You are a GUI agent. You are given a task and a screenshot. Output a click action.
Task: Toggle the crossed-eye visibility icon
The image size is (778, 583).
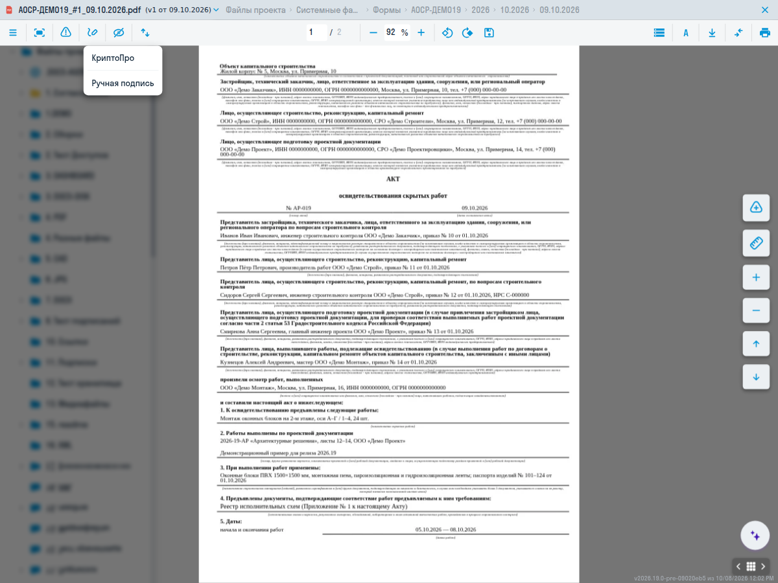[x=118, y=32]
